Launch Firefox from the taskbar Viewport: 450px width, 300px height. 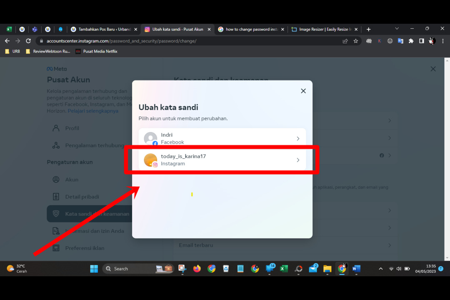pyautogui.click(x=197, y=269)
